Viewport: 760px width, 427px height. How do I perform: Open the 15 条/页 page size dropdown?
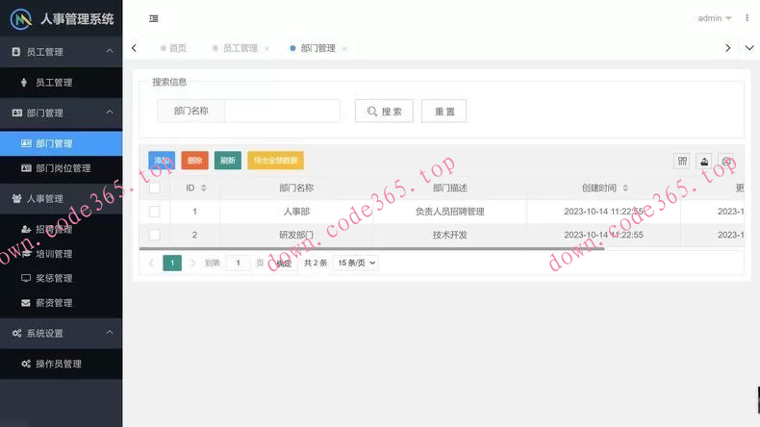point(356,263)
